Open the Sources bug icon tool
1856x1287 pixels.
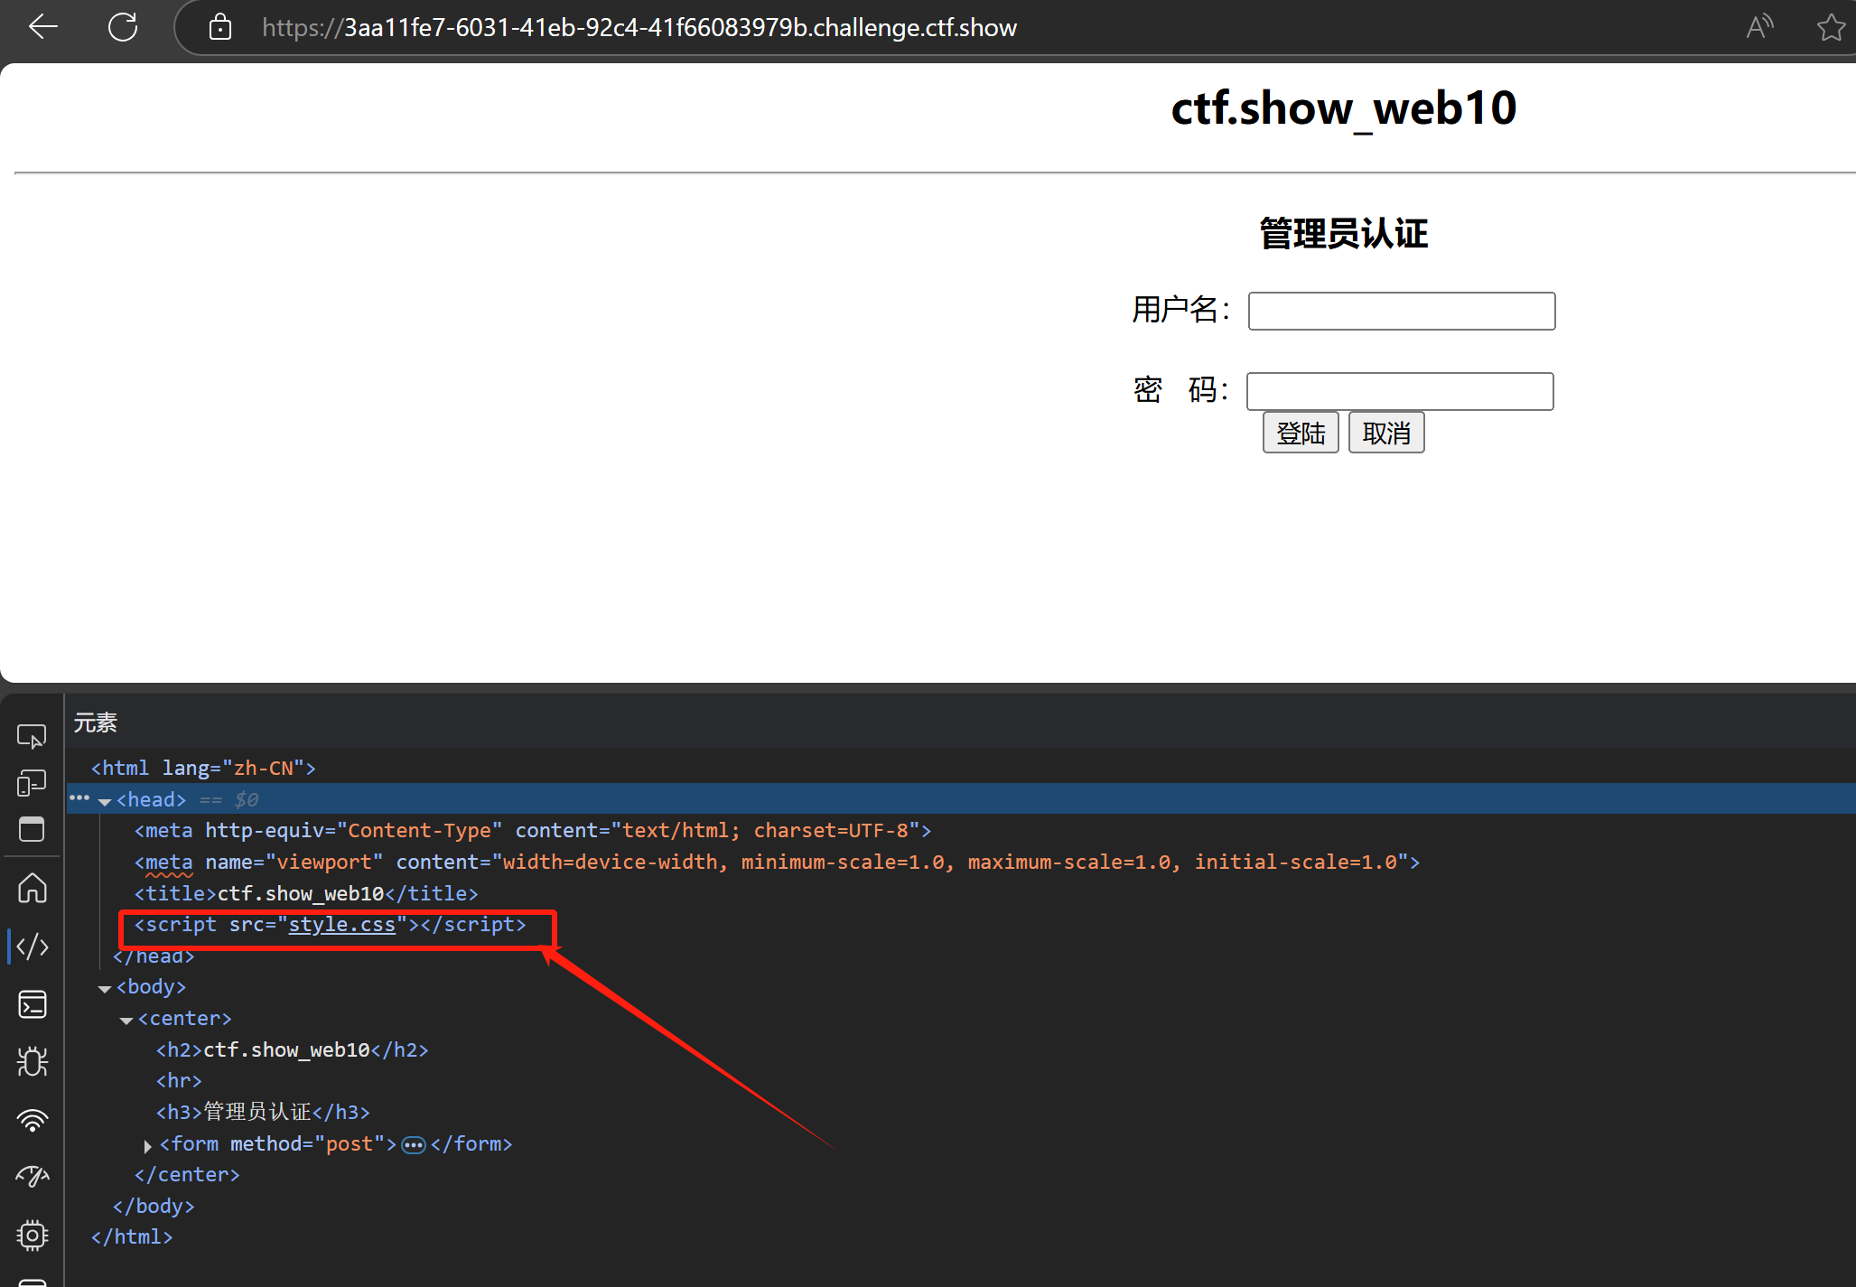point(32,1062)
